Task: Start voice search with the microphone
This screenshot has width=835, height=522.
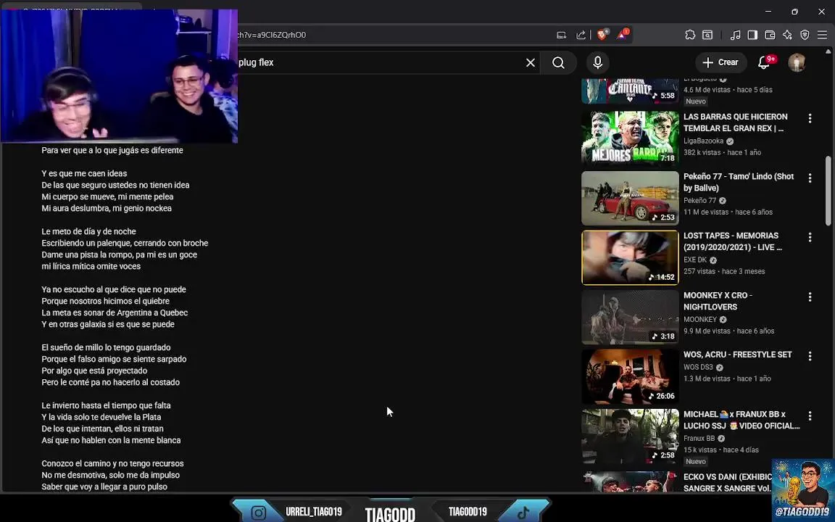Action: coord(597,62)
